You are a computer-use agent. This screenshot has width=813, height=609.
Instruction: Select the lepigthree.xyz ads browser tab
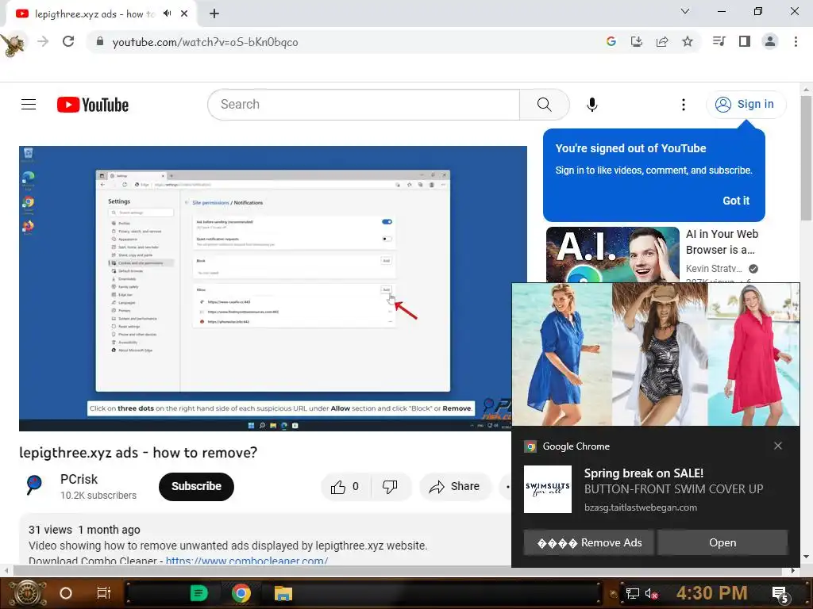click(94, 14)
